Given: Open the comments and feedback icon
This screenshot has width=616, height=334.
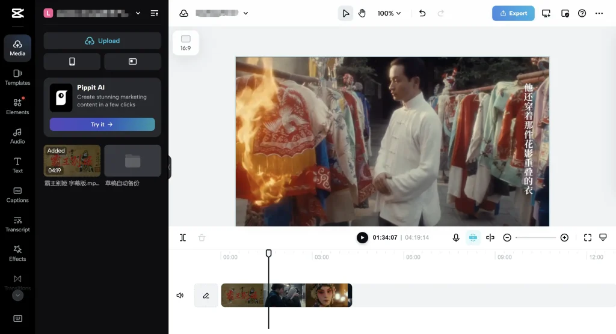Looking at the screenshot, I should coord(603,237).
